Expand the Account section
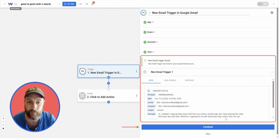Screen dimensions: 279x138 (153, 42)
